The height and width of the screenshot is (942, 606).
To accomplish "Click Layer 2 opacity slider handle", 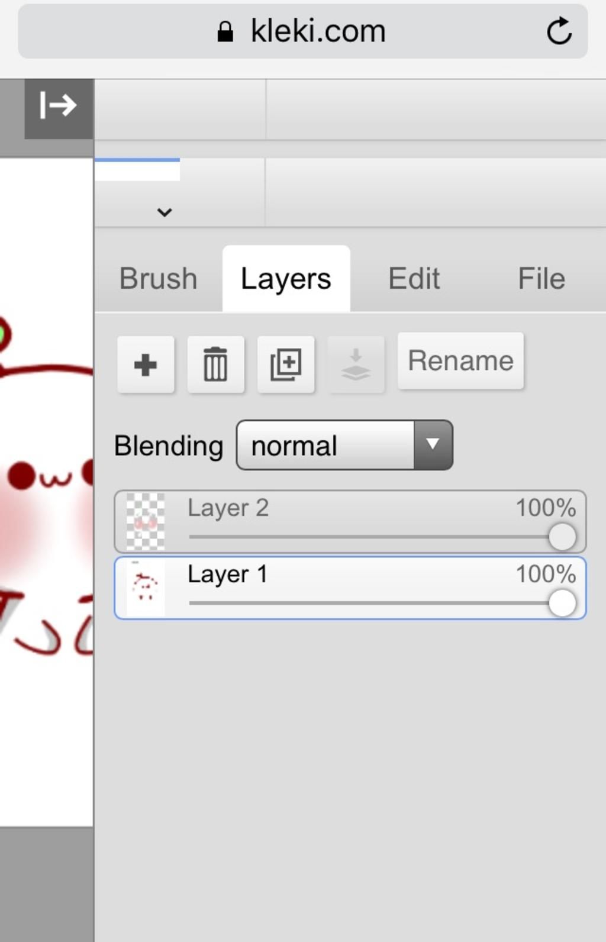I will (x=562, y=537).
